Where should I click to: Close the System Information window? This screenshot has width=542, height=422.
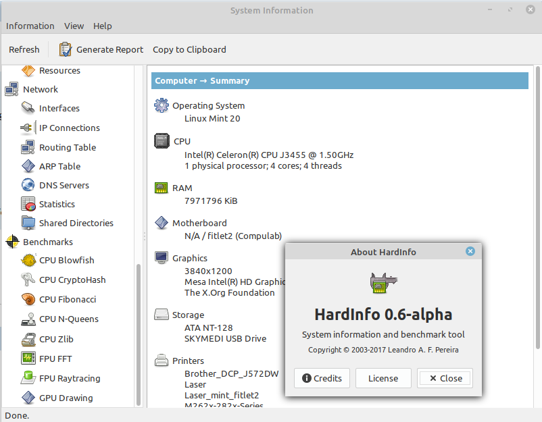[x=531, y=9]
